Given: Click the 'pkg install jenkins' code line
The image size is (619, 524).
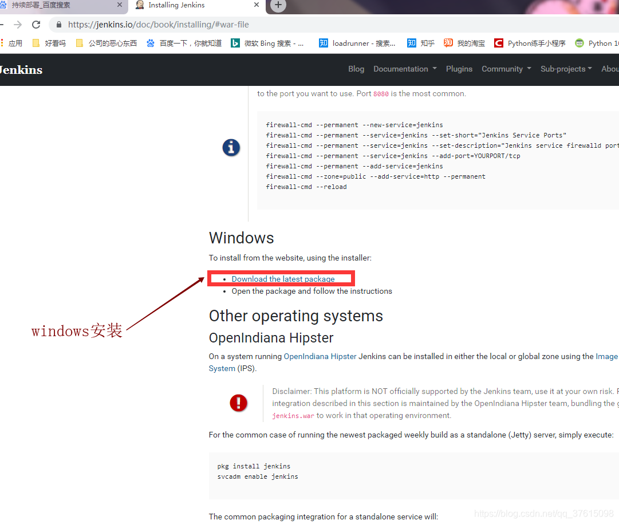Looking at the screenshot, I should [254, 466].
